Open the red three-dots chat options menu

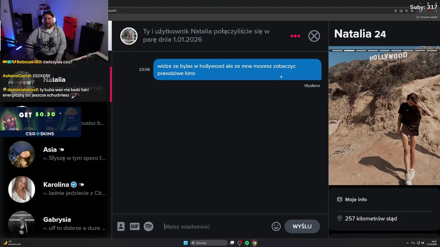point(295,36)
